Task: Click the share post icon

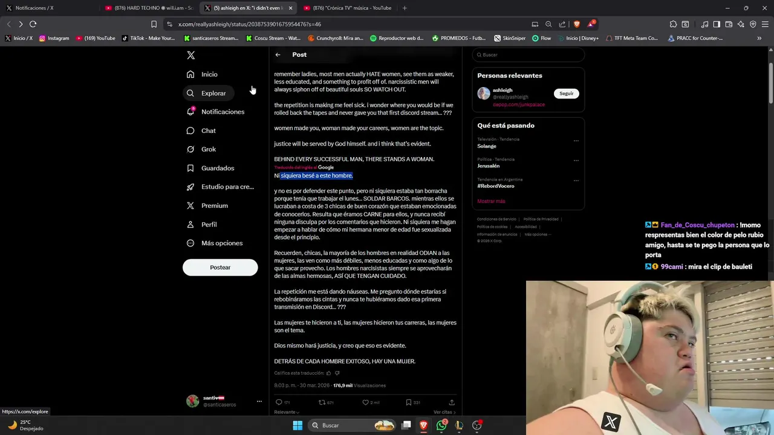Action: [452, 402]
